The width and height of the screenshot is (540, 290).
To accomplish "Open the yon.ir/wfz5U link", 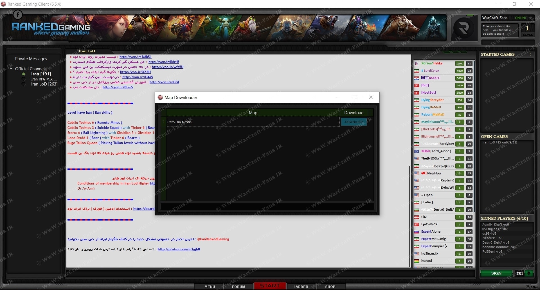I will 168,67.
